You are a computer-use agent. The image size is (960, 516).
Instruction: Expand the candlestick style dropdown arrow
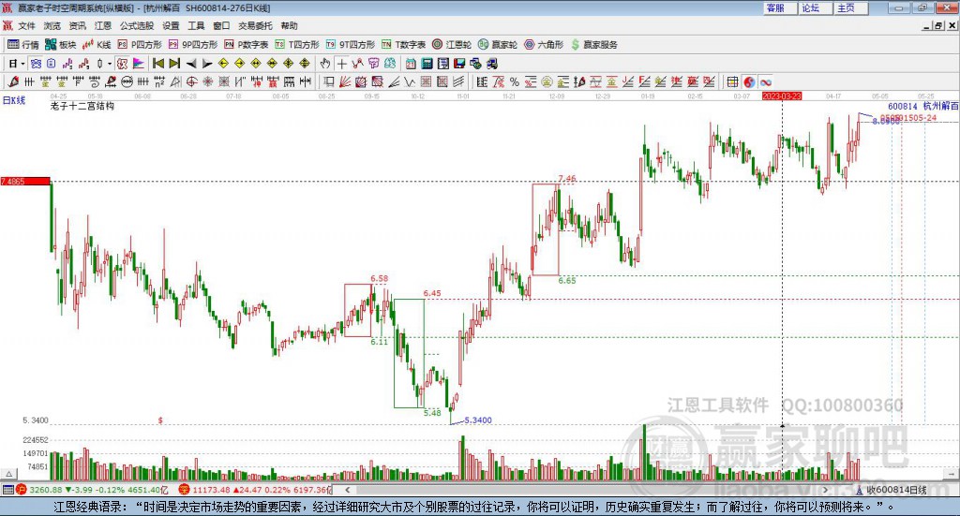coord(110,64)
